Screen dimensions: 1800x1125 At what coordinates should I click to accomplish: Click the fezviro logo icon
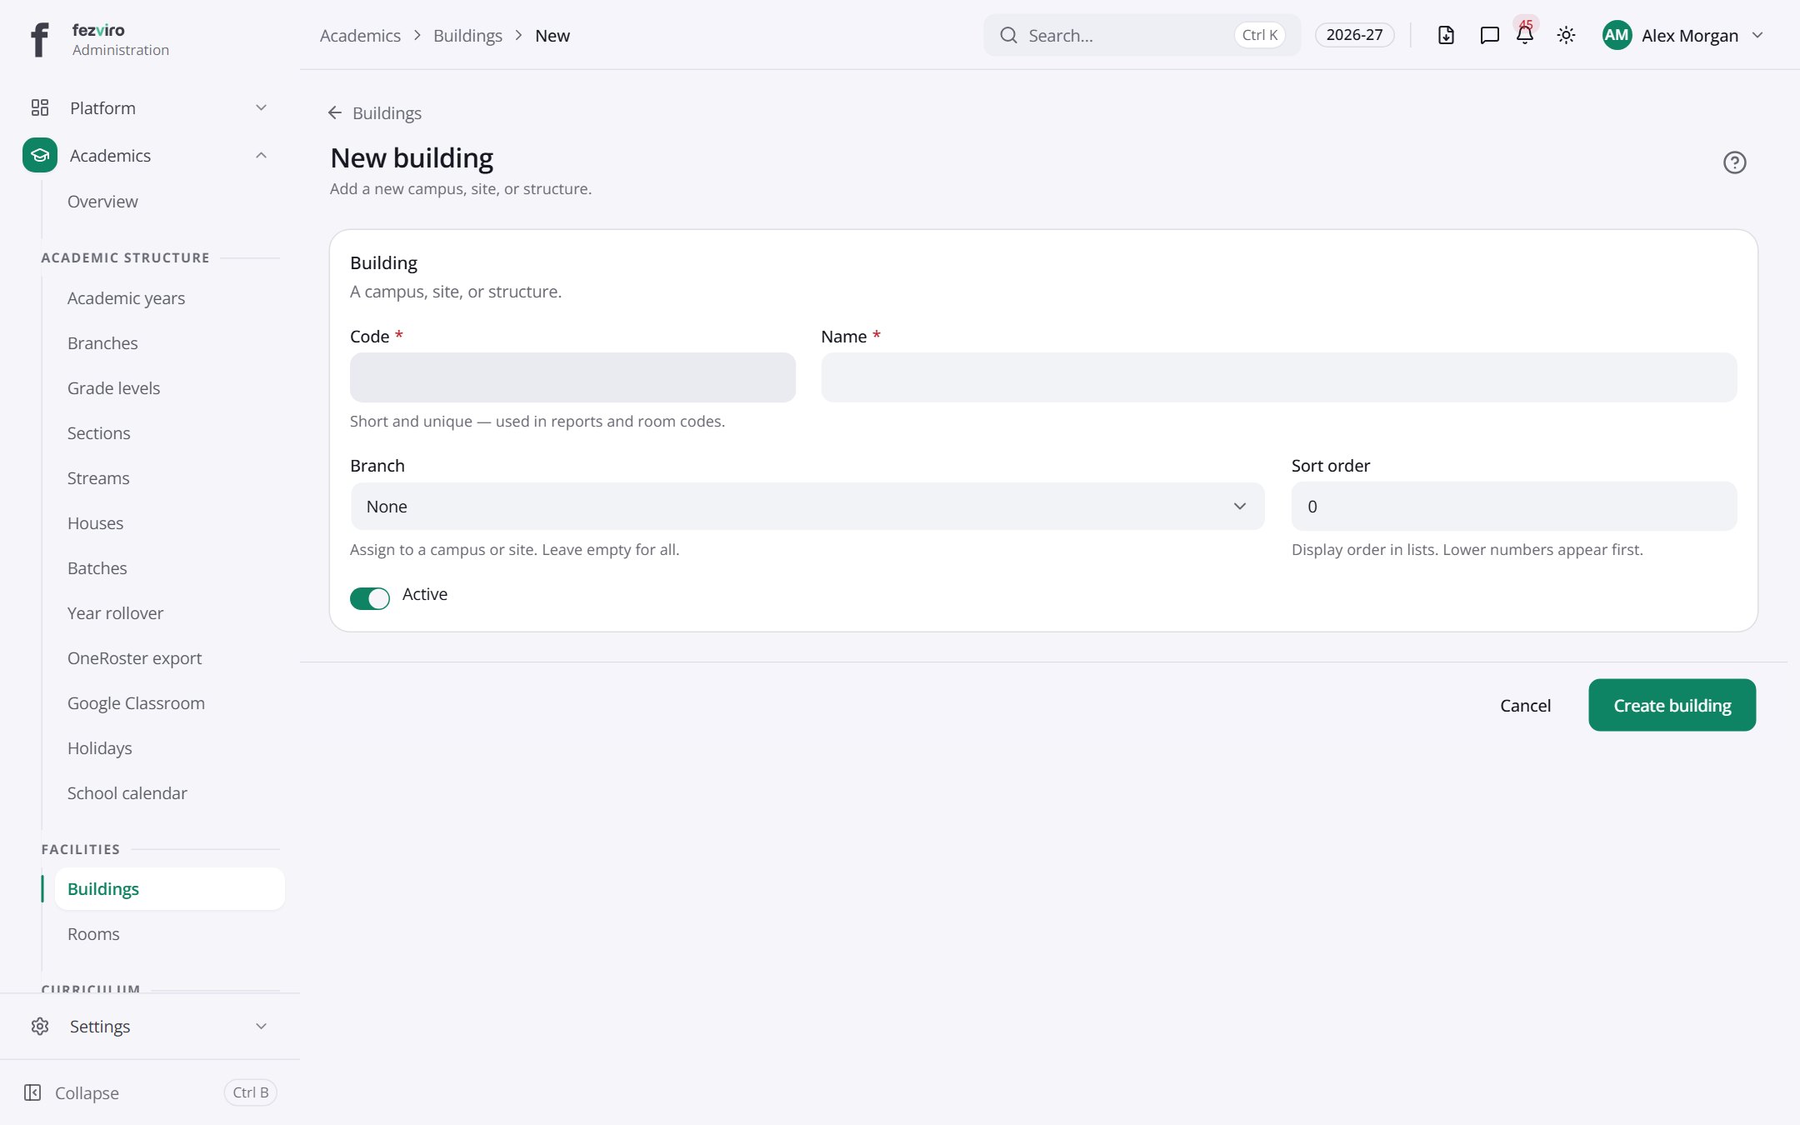(39, 39)
